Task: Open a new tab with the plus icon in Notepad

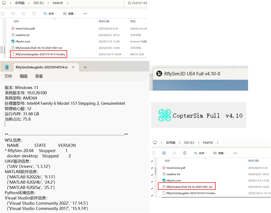Action: click(85, 67)
